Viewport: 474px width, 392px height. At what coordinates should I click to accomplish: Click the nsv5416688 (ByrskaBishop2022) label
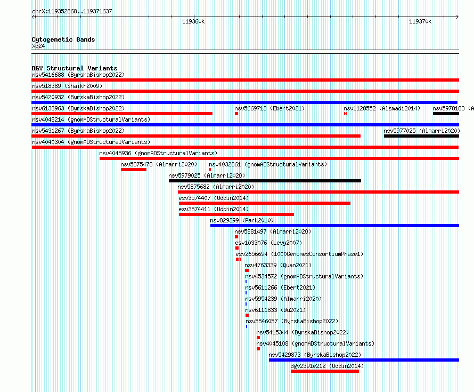(x=78, y=75)
